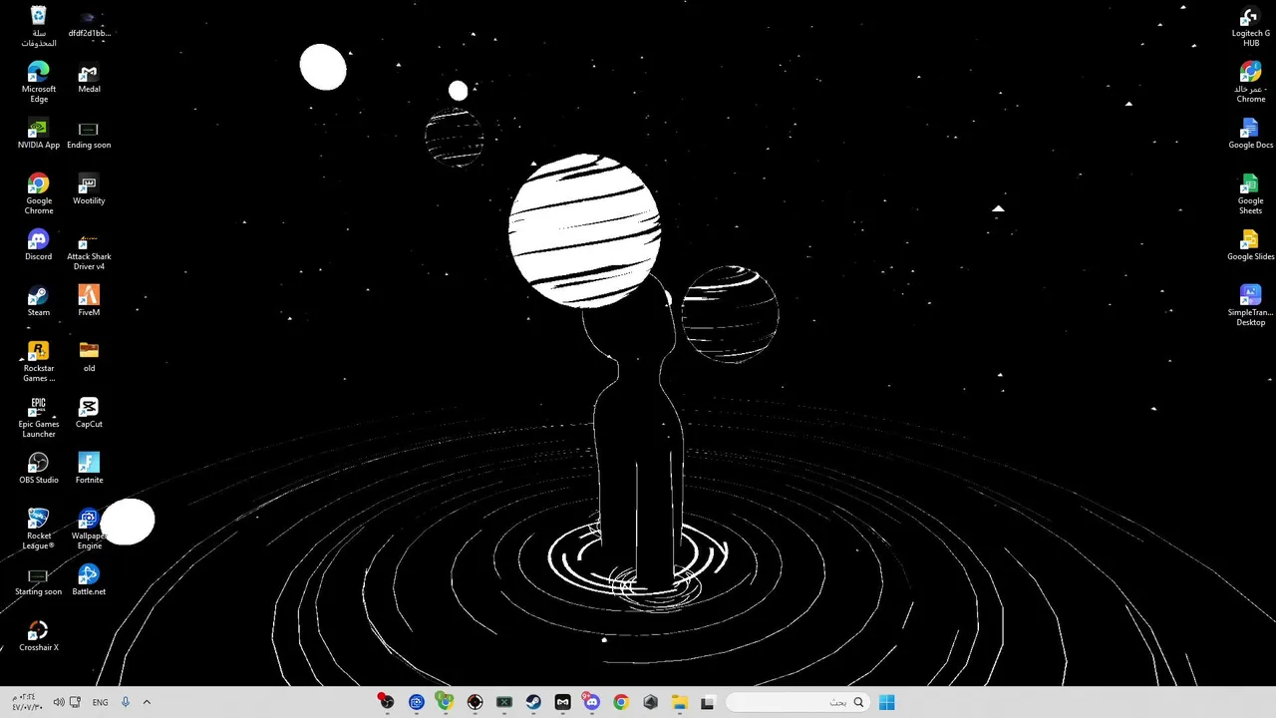Click the OBS icon in the taskbar
1276x718 pixels.
tap(386, 702)
